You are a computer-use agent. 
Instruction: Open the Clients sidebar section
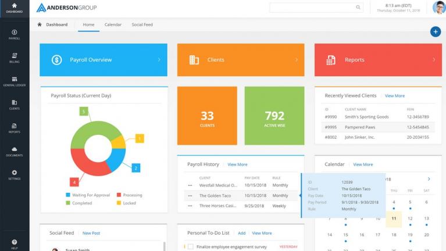tap(14, 105)
